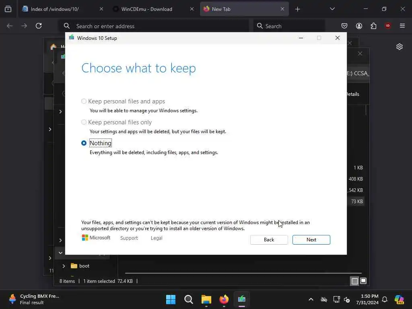Open the Pocket save icon

344,26
